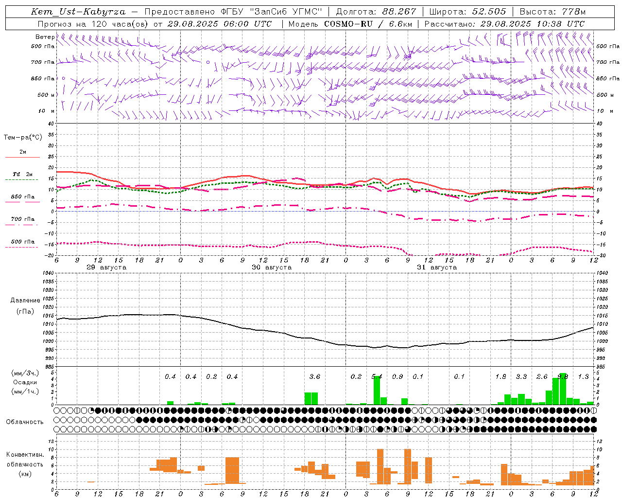Click the (мм/1ч.) unit label

pos(25,391)
